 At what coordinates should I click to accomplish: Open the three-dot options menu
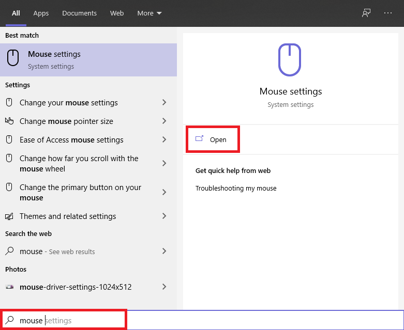pyautogui.click(x=388, y=13)
